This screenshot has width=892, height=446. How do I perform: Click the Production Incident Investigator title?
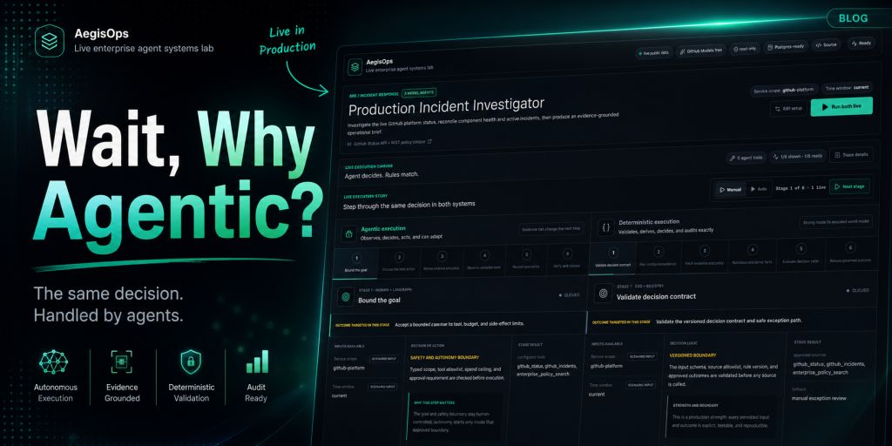[x=446, y=105]
